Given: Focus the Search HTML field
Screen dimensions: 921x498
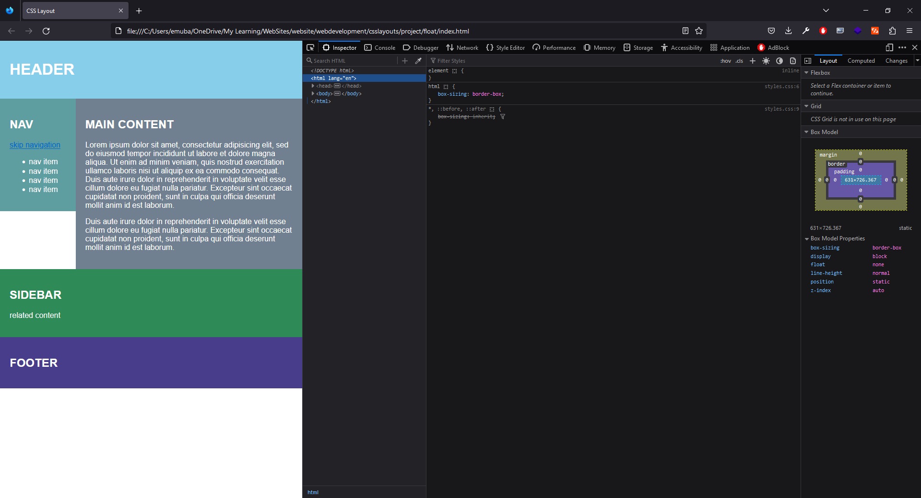Looking at the screenshot, I should pos(353,61).
